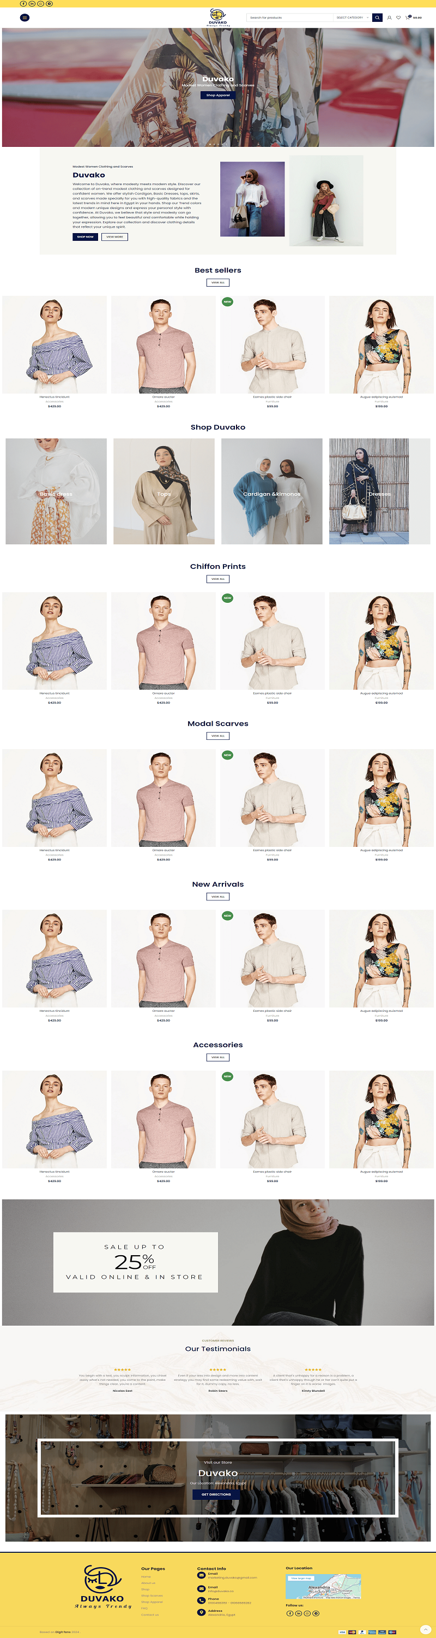Screen dimensions: 436x1638
Task: Click View larger map on the map
Action: click(x=301, y=1578)
